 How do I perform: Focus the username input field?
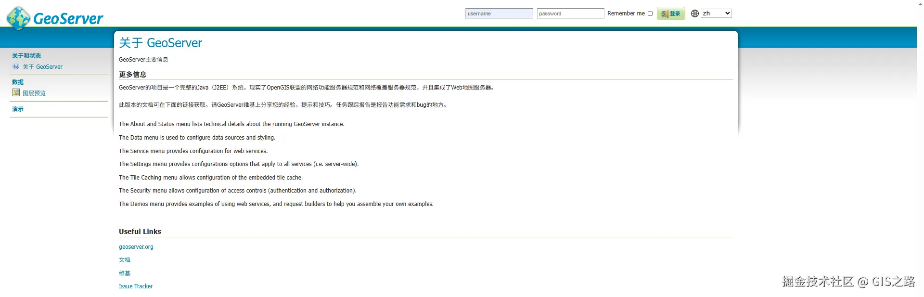tap(499, 13)
